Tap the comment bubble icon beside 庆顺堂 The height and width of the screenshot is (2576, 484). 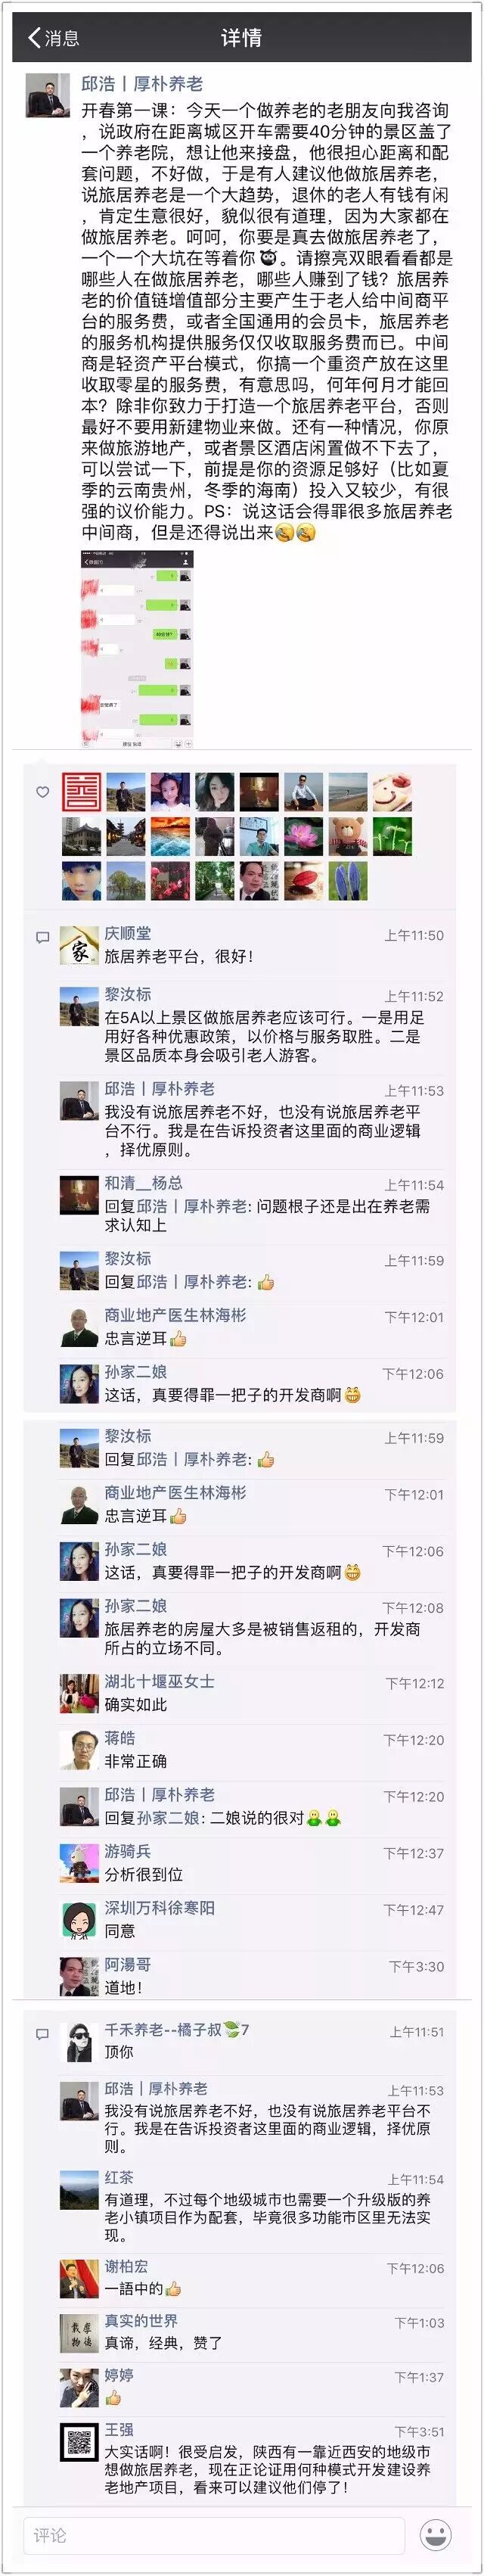point(42,938)
